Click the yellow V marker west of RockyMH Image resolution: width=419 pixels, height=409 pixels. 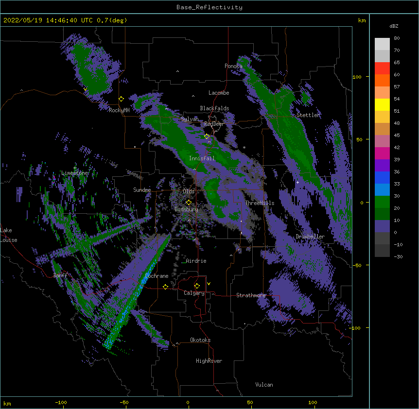(x=85, y=89)
